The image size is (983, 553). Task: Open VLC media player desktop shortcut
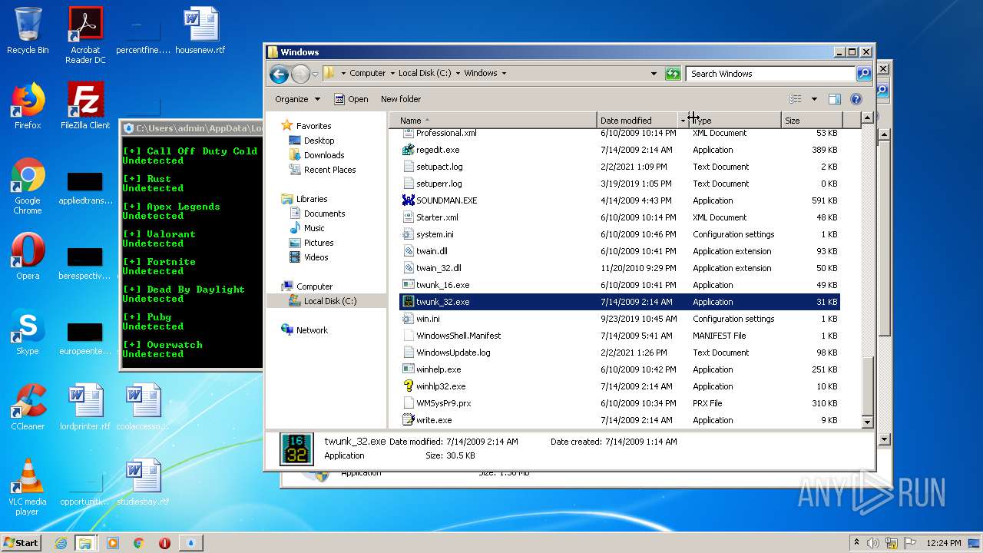click(28, 487)
